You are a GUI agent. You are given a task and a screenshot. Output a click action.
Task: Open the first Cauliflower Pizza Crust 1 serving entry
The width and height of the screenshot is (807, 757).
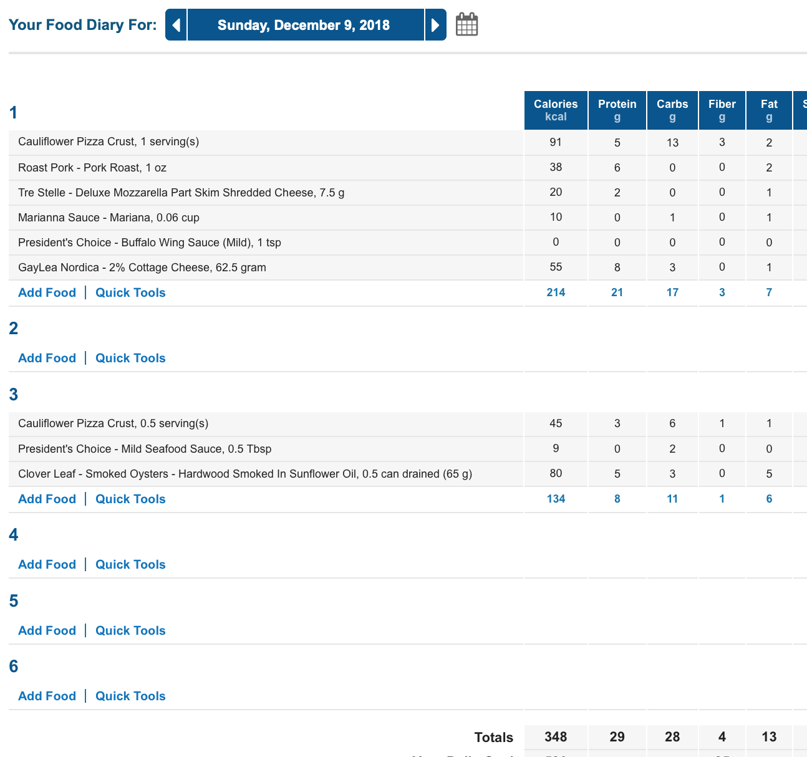(109, 142)
